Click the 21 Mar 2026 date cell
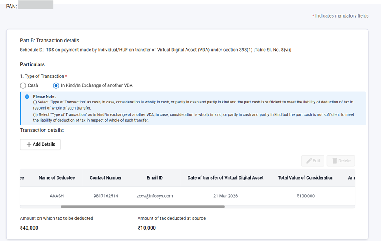 (x=226, y=196)
